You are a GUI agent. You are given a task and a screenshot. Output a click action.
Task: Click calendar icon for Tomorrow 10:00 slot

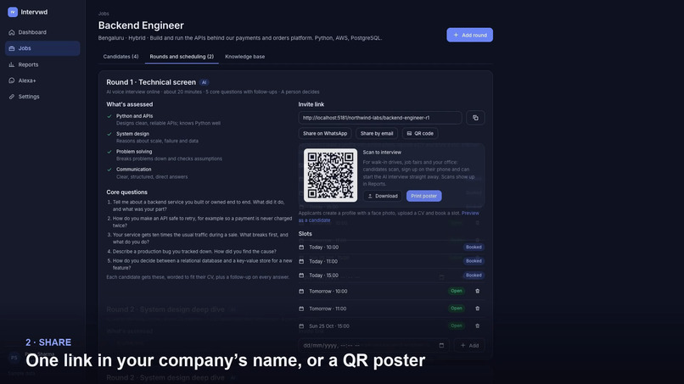tap(301, 291)
